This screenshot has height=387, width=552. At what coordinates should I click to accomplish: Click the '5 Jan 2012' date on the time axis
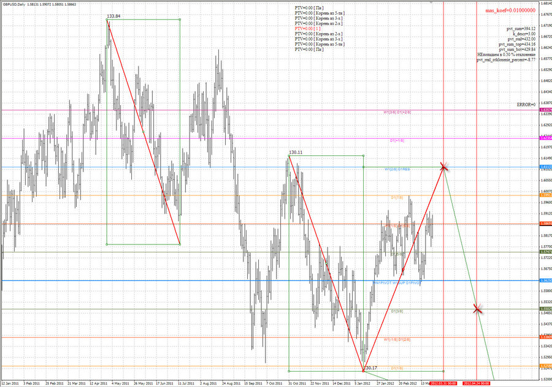(362, 383)
